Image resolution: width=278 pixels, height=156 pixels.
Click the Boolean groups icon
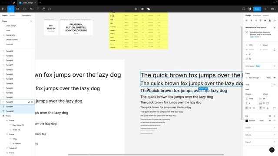(x=149, y=9)
